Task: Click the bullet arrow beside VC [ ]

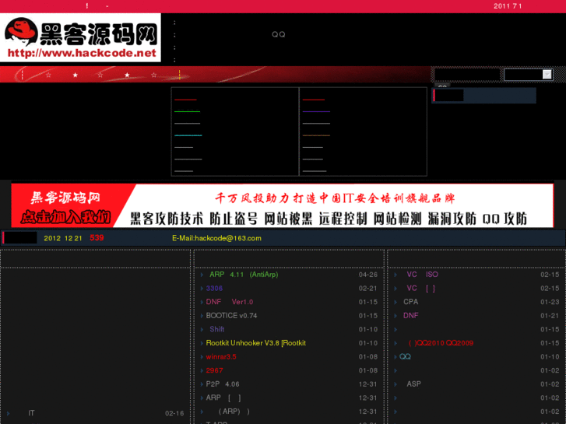Action: click(x=395, y=289)
